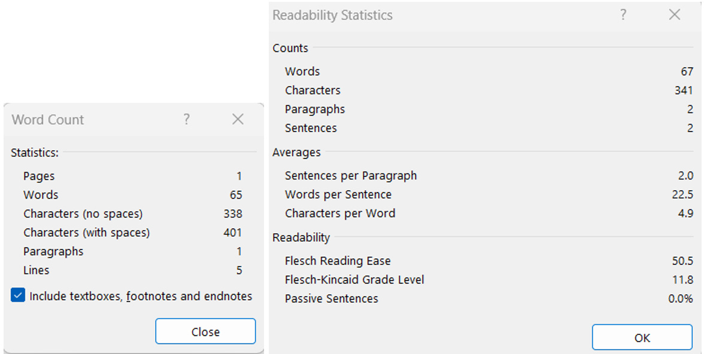Click the Averages section heading
This screenshot has height=354, width=704.
point(296,153)
